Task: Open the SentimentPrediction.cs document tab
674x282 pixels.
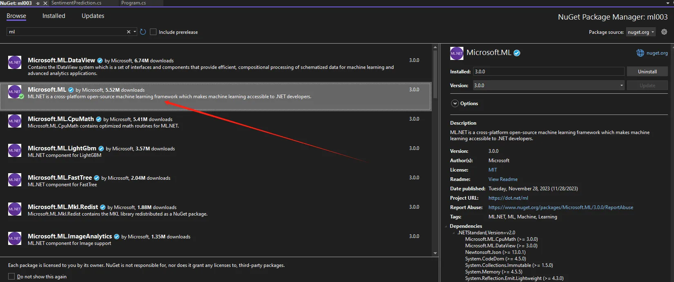Action: [76, 3]
